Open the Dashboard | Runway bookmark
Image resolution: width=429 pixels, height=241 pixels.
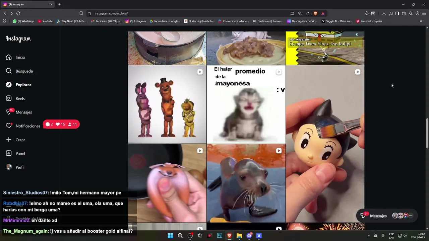267,21
